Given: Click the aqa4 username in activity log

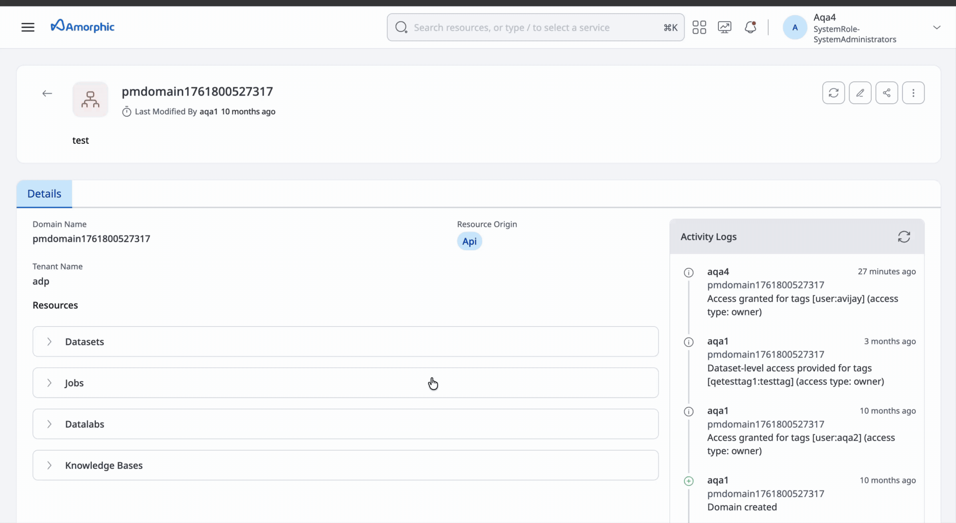Looking at the screenshot, I should click(718, 271).
